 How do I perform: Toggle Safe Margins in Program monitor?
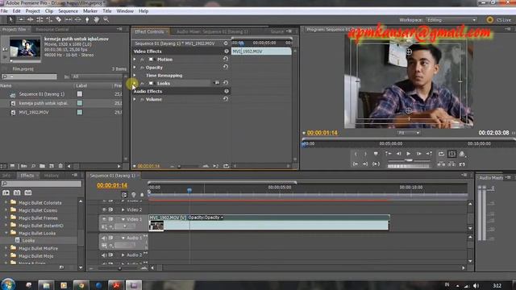pos(451,154)
